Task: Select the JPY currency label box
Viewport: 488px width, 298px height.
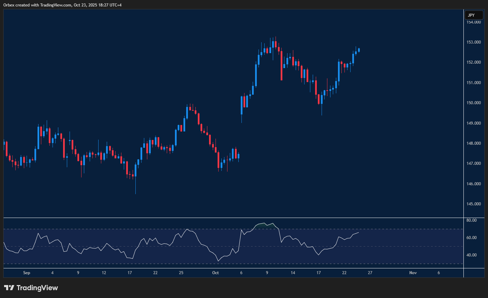Action: (x=474, y=15)
